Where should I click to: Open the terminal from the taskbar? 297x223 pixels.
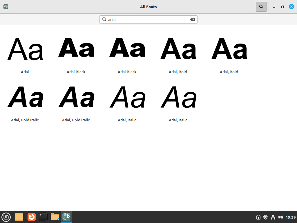click(43, 217)
